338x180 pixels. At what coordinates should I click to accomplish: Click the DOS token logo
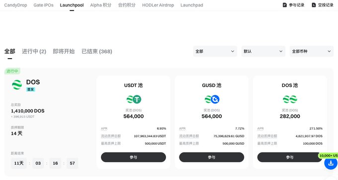17,85
